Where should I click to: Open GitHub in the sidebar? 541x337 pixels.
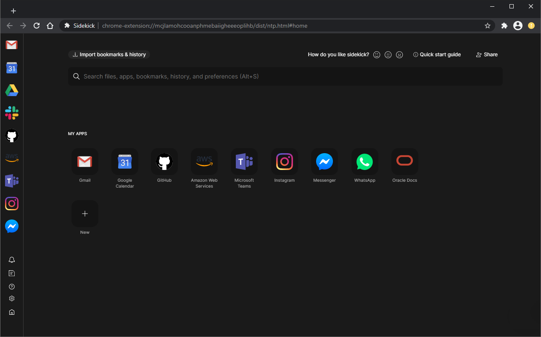point(12,136)
